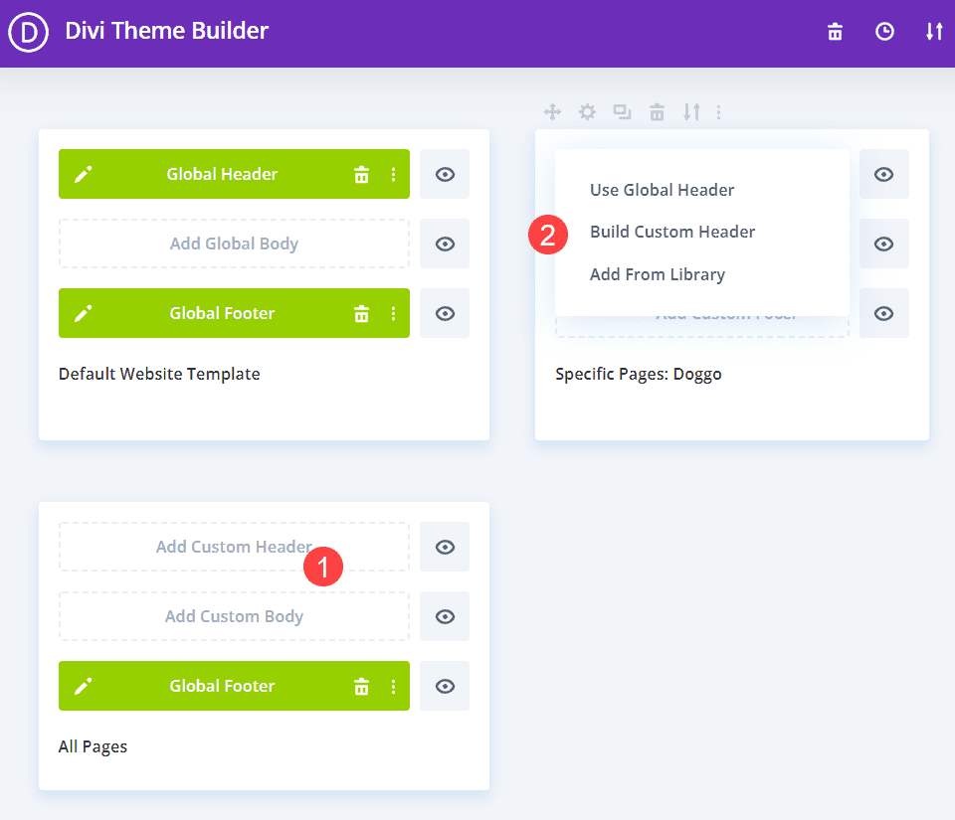This screenshot has width=955, height=820.
Task: Delete the Doggo template using the trash icon above it
Action: [657, 112]
